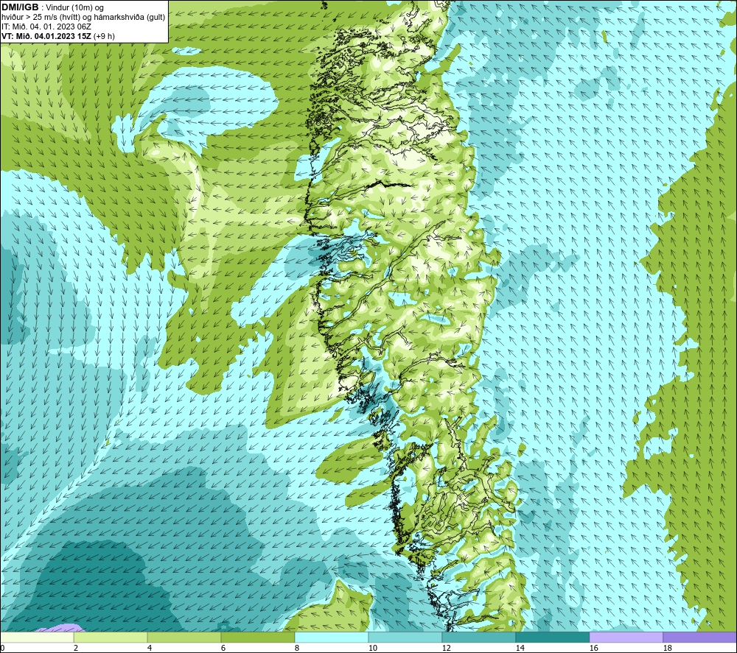Viewport: 737px width, 653px height.
Task: Click the purple swatch above 18 m/s
Action: 699,637
